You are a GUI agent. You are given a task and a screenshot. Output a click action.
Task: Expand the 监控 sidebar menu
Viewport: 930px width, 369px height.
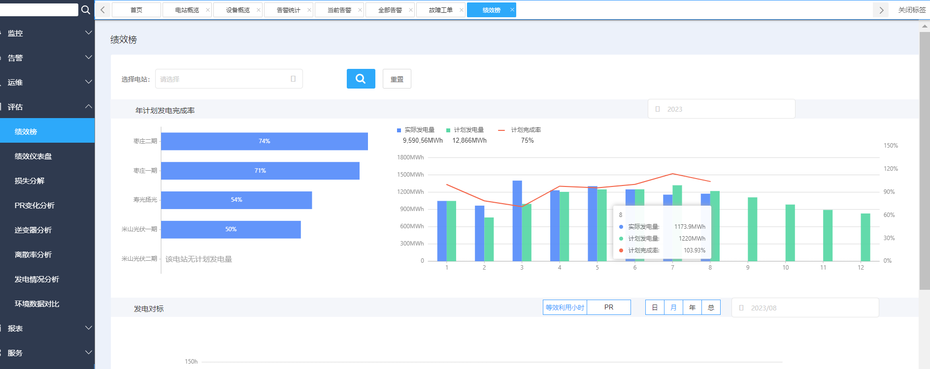coord(47,33)
